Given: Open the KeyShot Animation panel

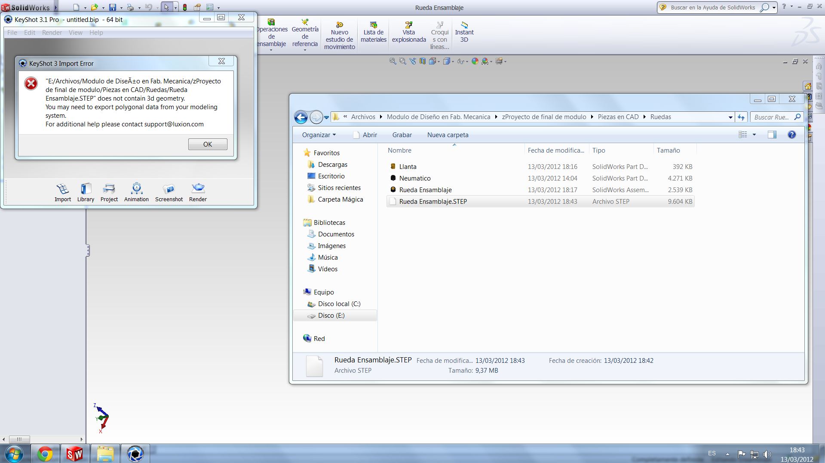Looking at the screenshot, I should tap(136, 192).
